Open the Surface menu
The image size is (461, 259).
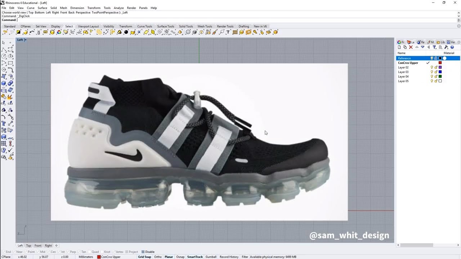[42, 8]
